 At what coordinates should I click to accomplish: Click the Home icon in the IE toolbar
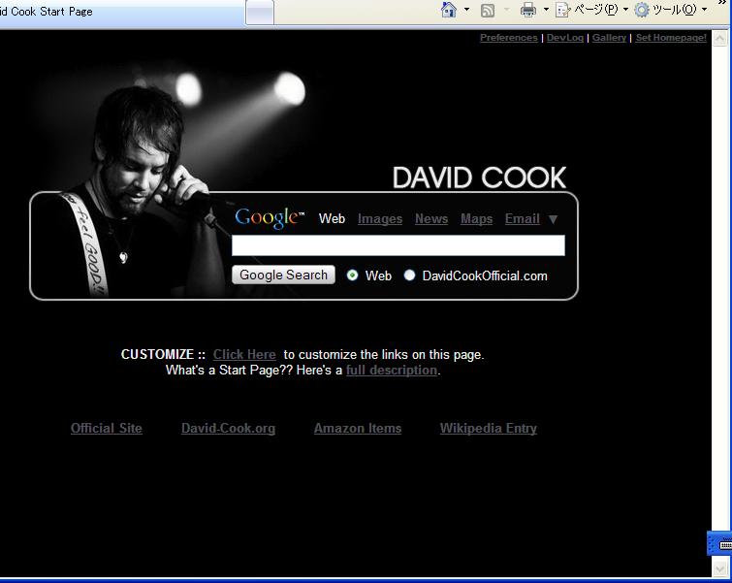coord(449,10)
